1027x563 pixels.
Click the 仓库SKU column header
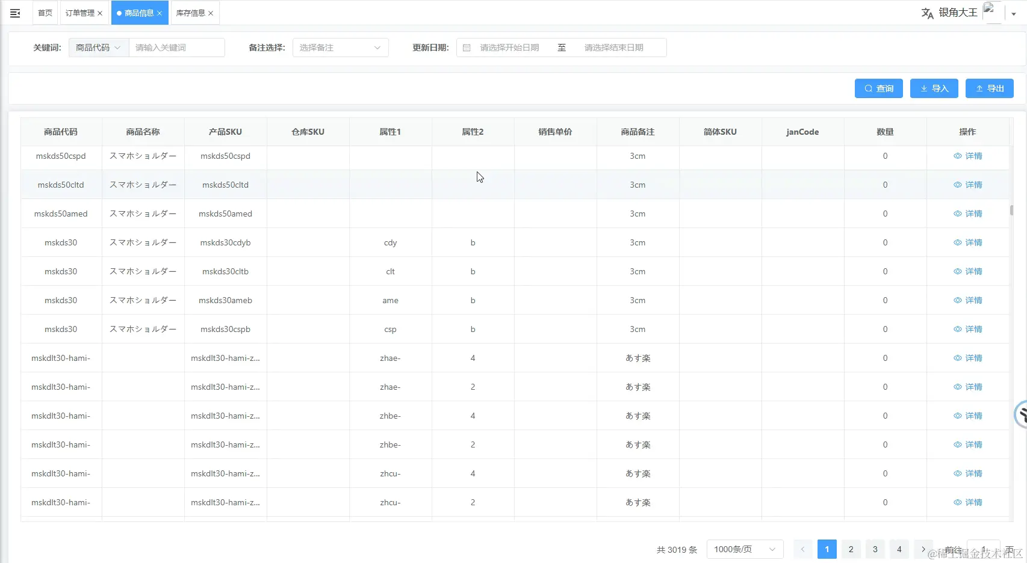coord(308,132)
